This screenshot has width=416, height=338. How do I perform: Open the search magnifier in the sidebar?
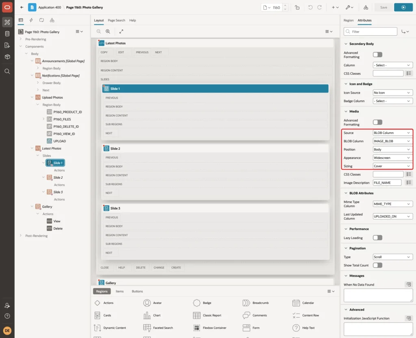tap(7, 71)
